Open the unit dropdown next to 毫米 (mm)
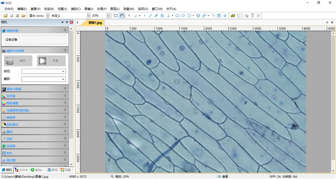The height and width of the screenshot is (179, 336). point(48,16)
